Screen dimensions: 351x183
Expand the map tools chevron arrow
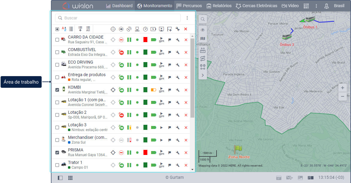pyautogui.click(x=203, y=75)
